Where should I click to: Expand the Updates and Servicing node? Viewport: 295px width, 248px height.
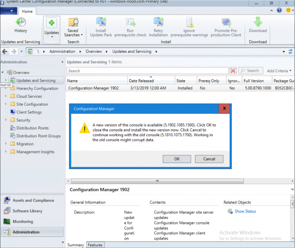pos(6,80)
